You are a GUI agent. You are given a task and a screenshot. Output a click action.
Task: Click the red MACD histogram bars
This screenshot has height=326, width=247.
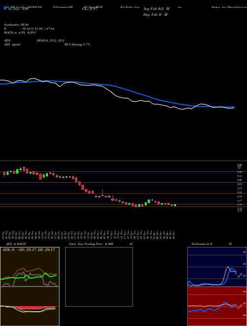pyautogui.click(x=34, y=307)
